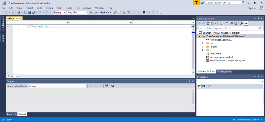Open Properties via the wrench icon
The width and height of the screenshot is (265, 122).
pos(241,23)
